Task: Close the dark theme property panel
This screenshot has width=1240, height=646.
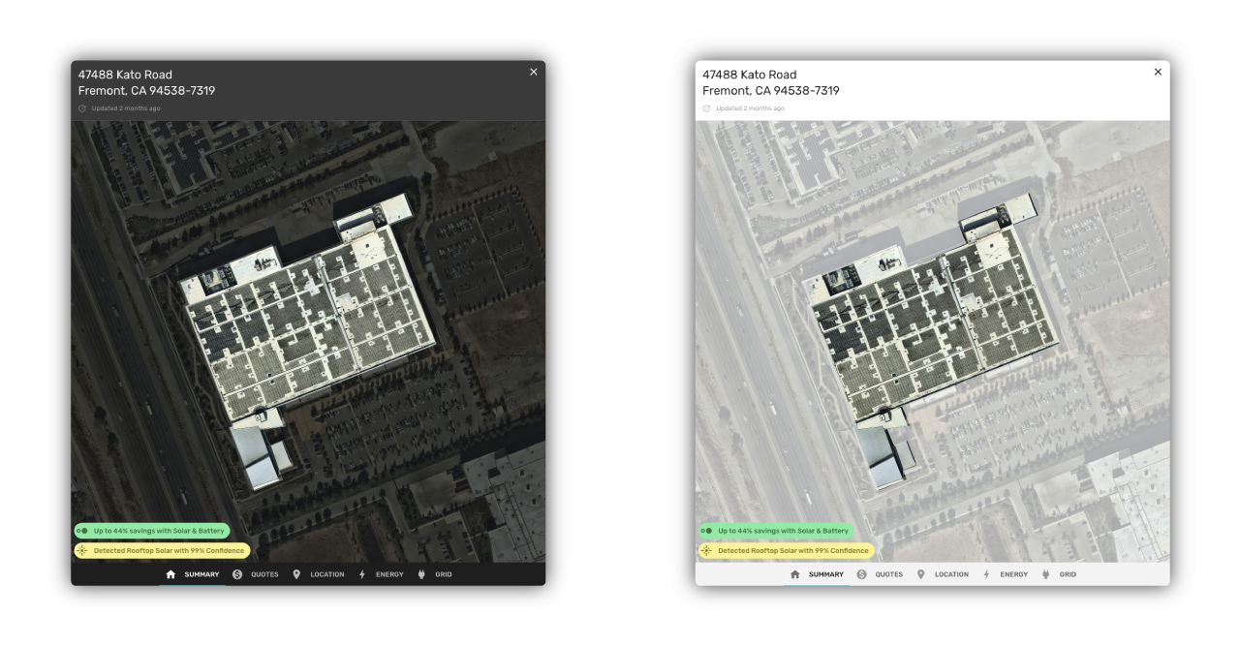Action: [x=533, y=72]
